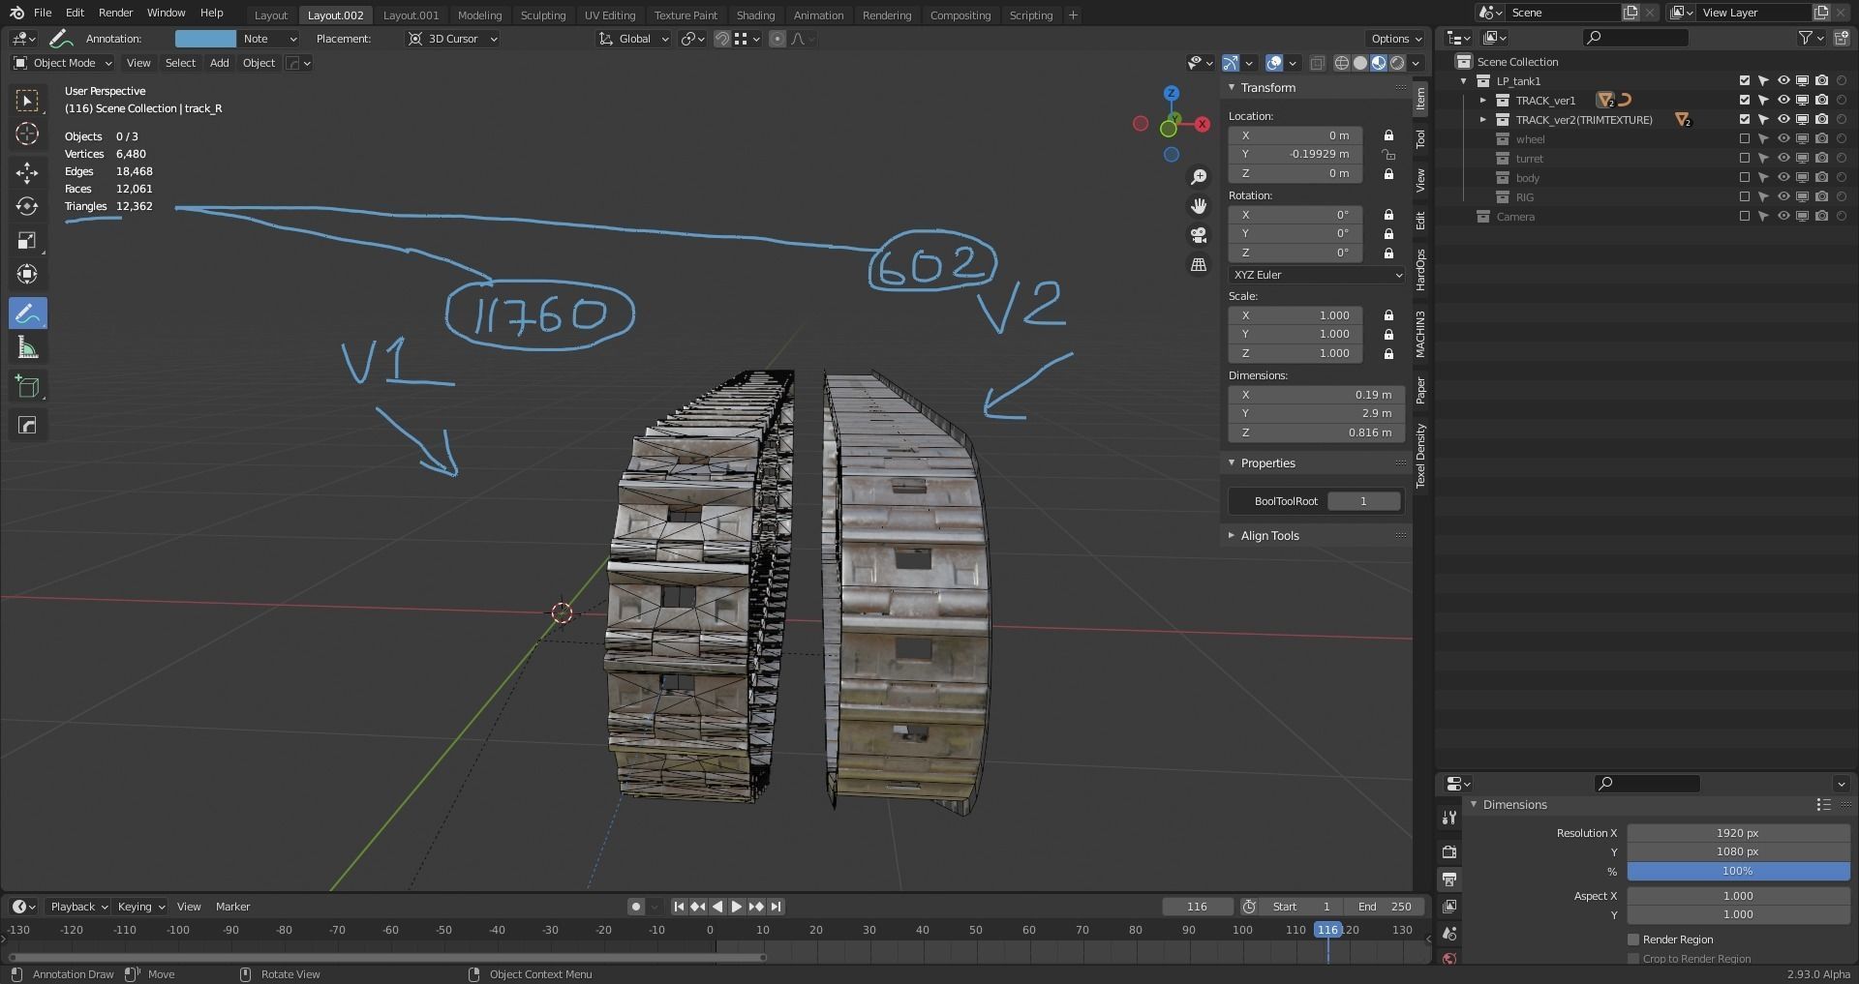Enable the Render Region checkbox
This screenshot has width=1859, height=984.
click(x=1633, y=939)
